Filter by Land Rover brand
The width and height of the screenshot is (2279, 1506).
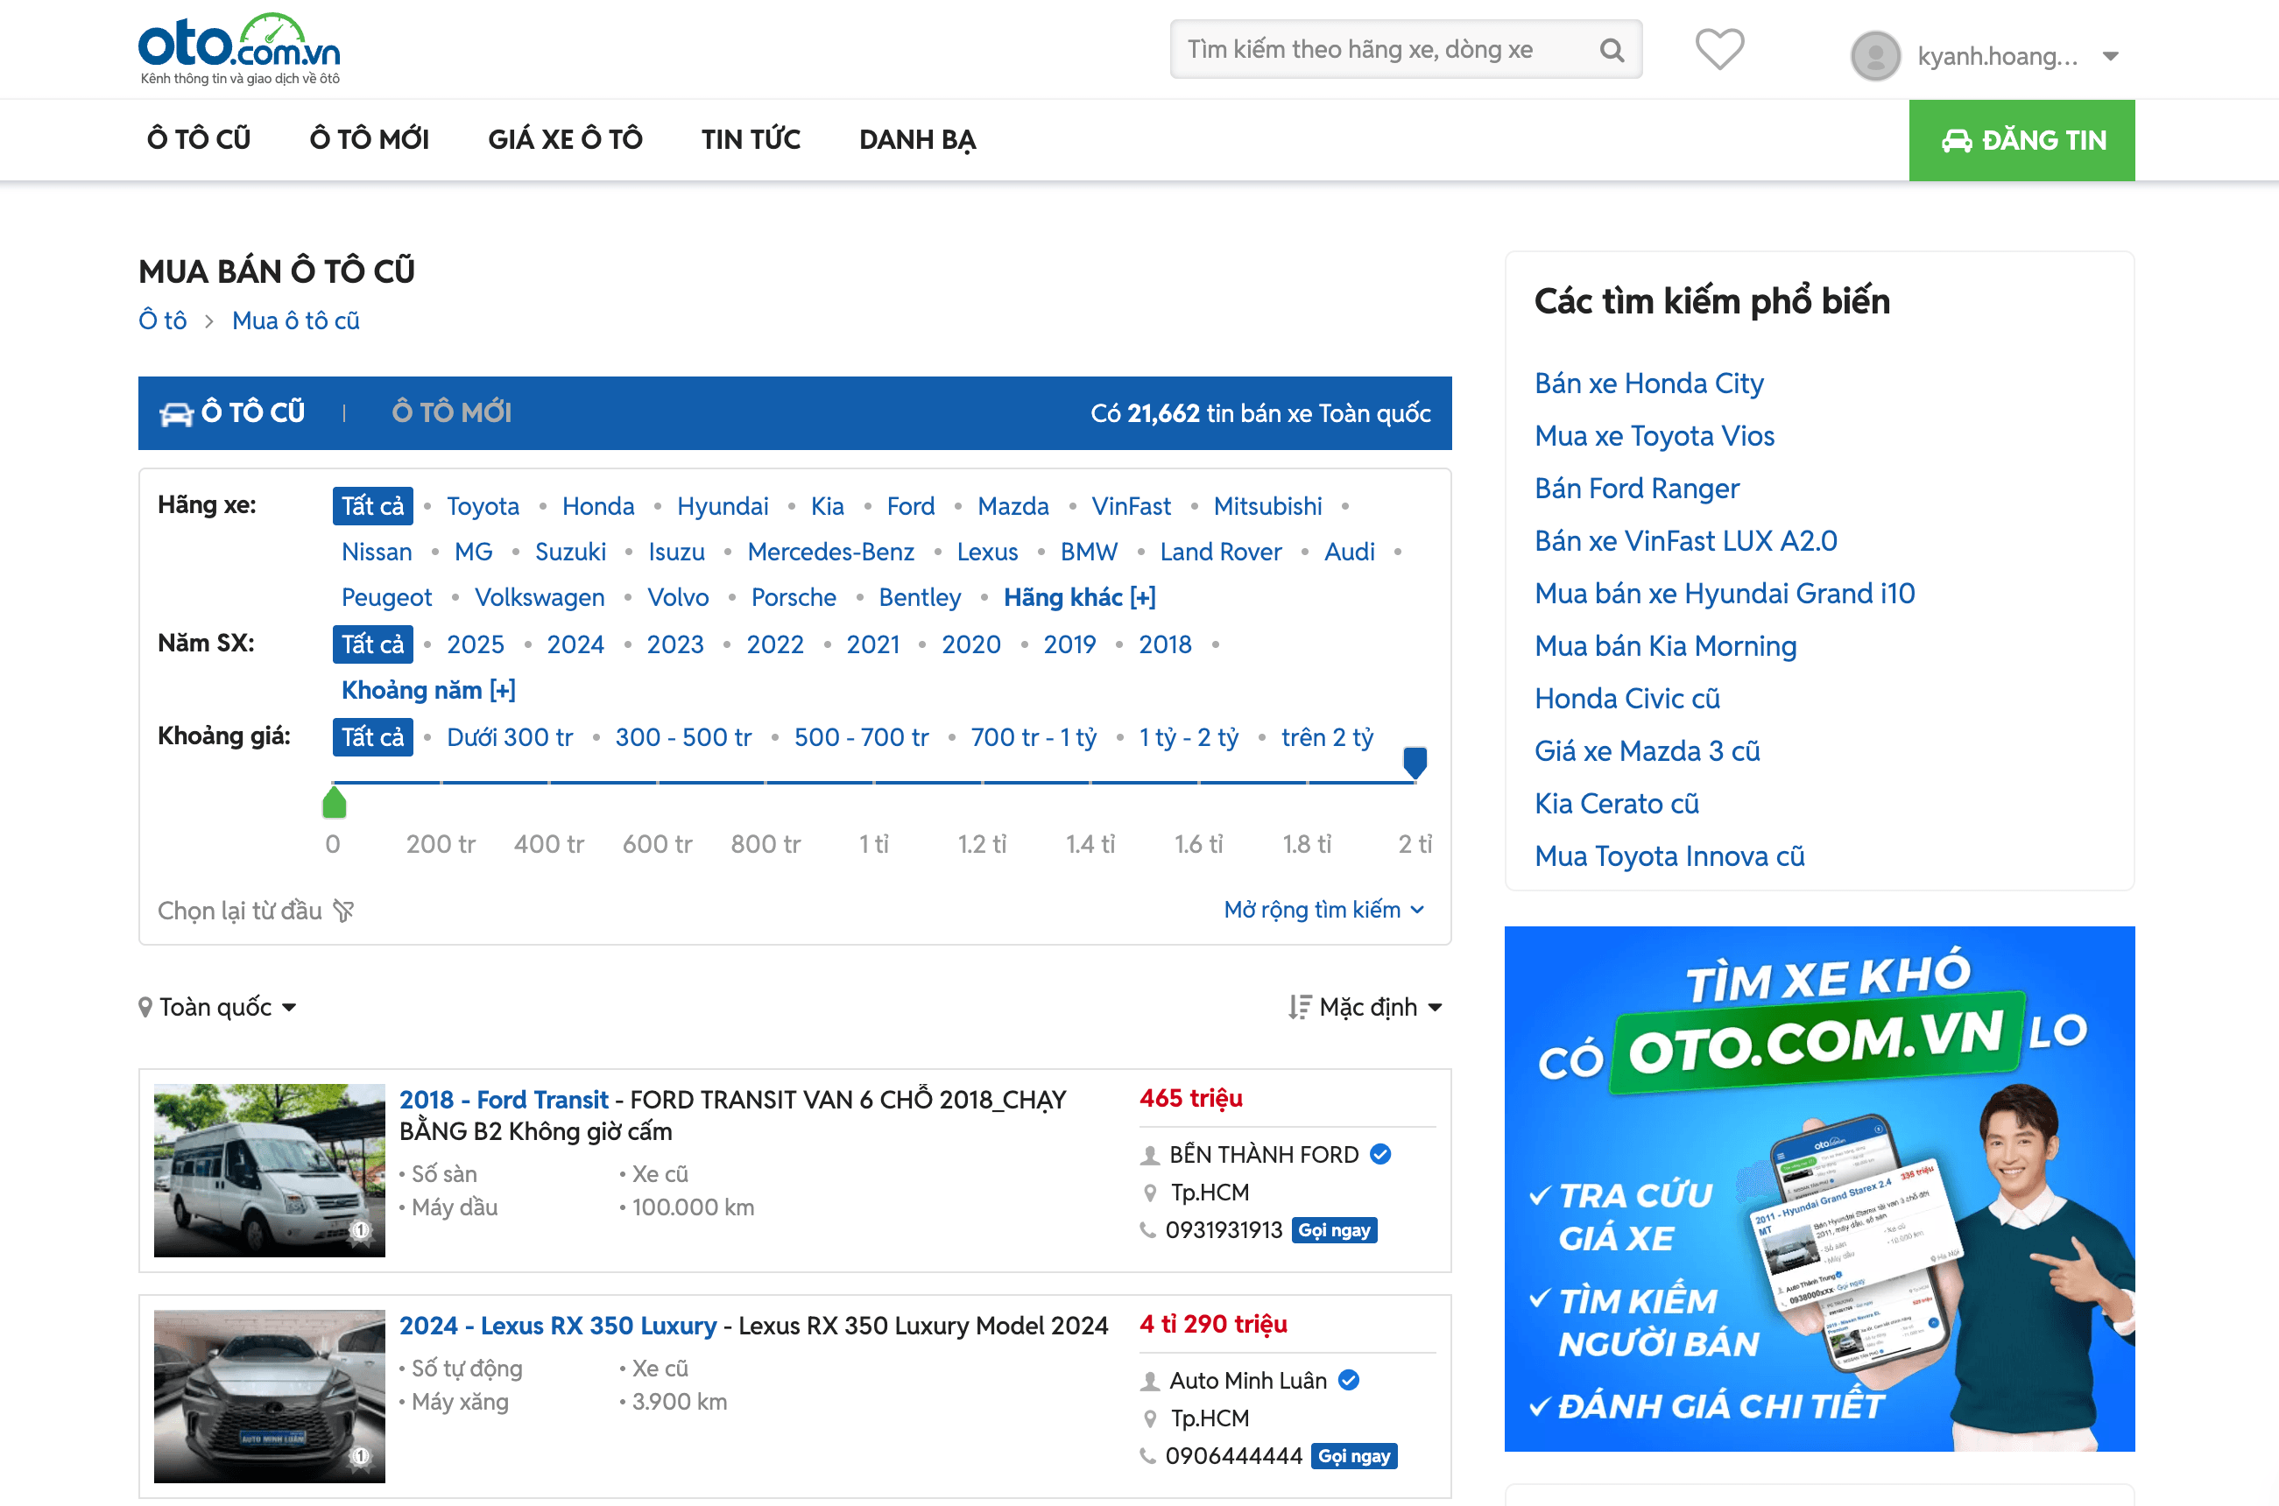point(1220,552)
